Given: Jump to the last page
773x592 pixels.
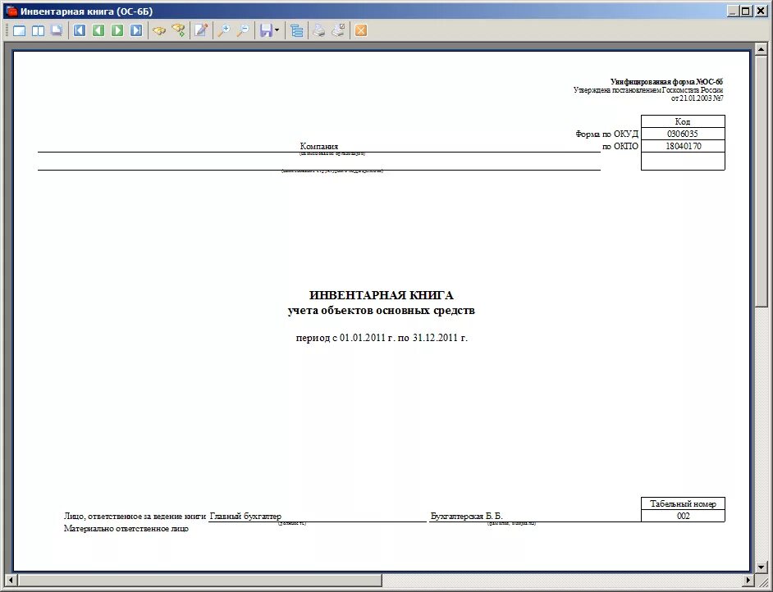Looking at the screenshot, I should coord(136,30).
